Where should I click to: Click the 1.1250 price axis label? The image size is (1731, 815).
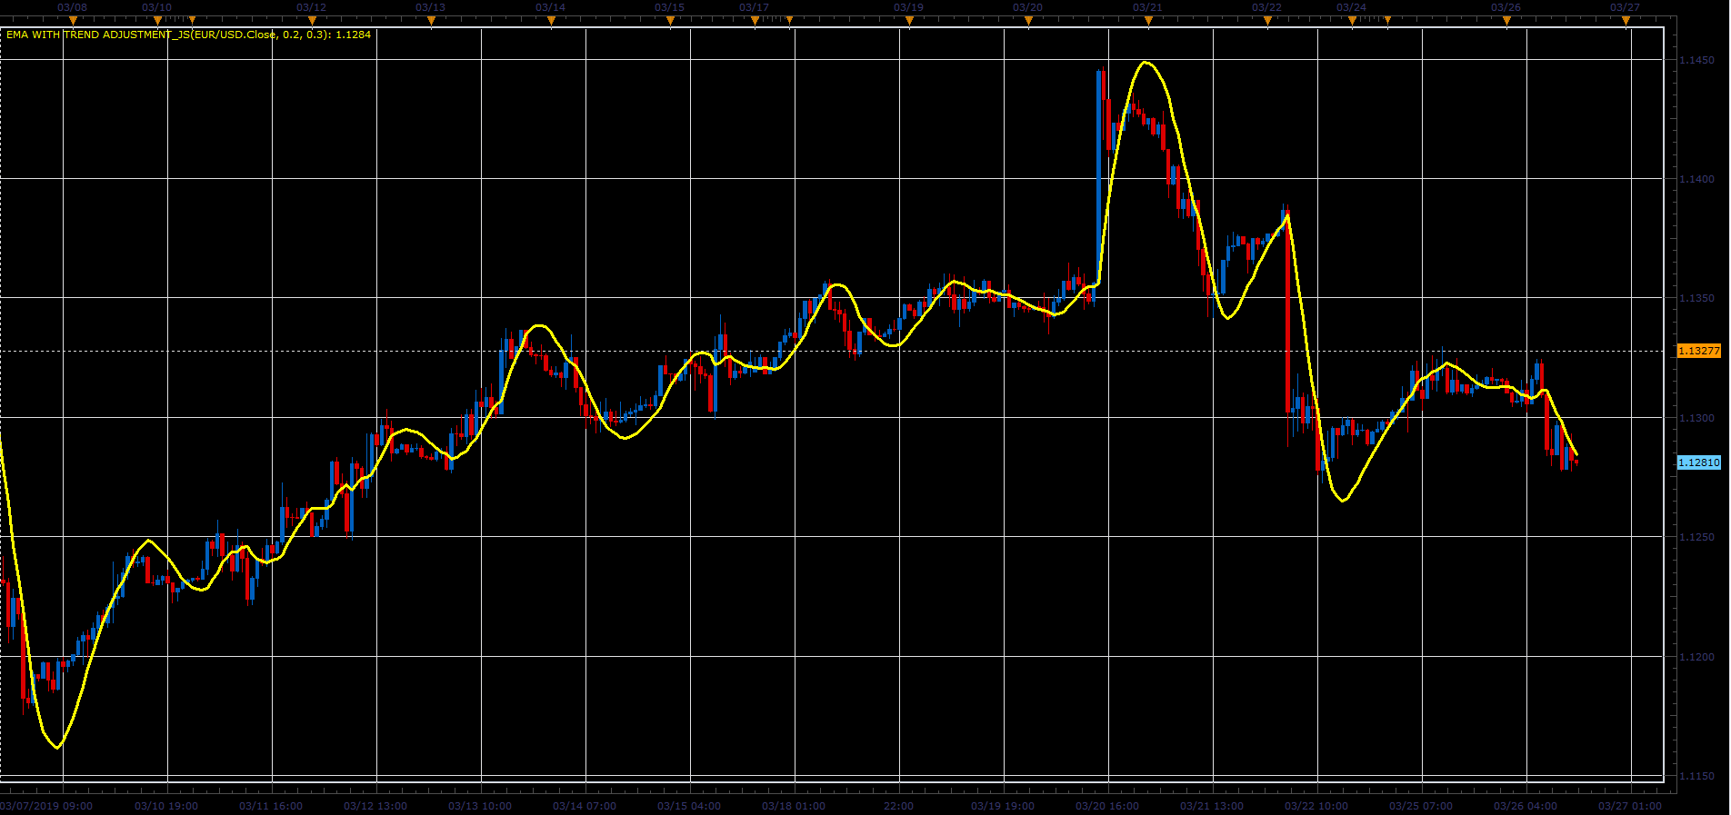[x=1696, y=537]
